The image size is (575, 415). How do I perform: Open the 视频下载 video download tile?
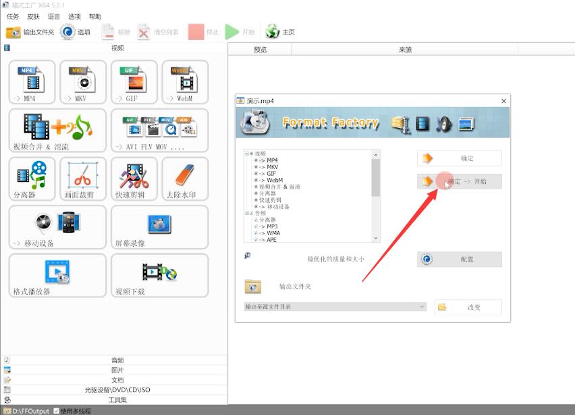pos(160,275)
